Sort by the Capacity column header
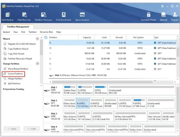Viewport: 180px width, 137px height. click(x=87, y=37)
